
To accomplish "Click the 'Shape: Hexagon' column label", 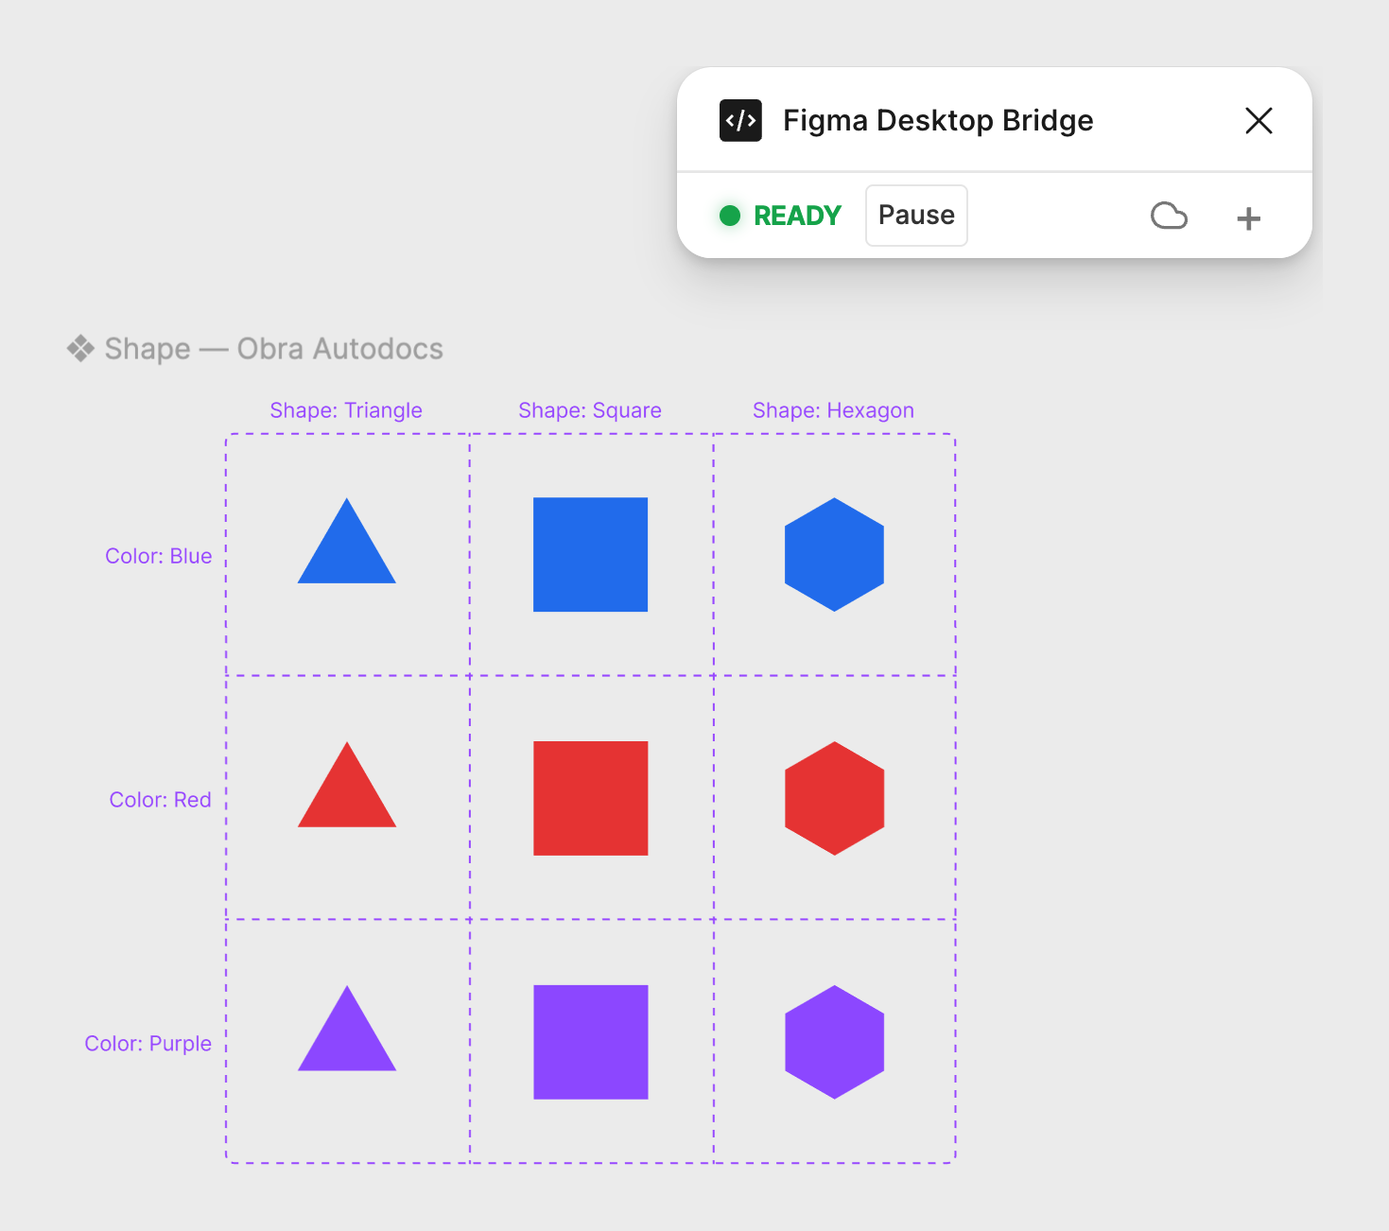I will pos(833,410).
